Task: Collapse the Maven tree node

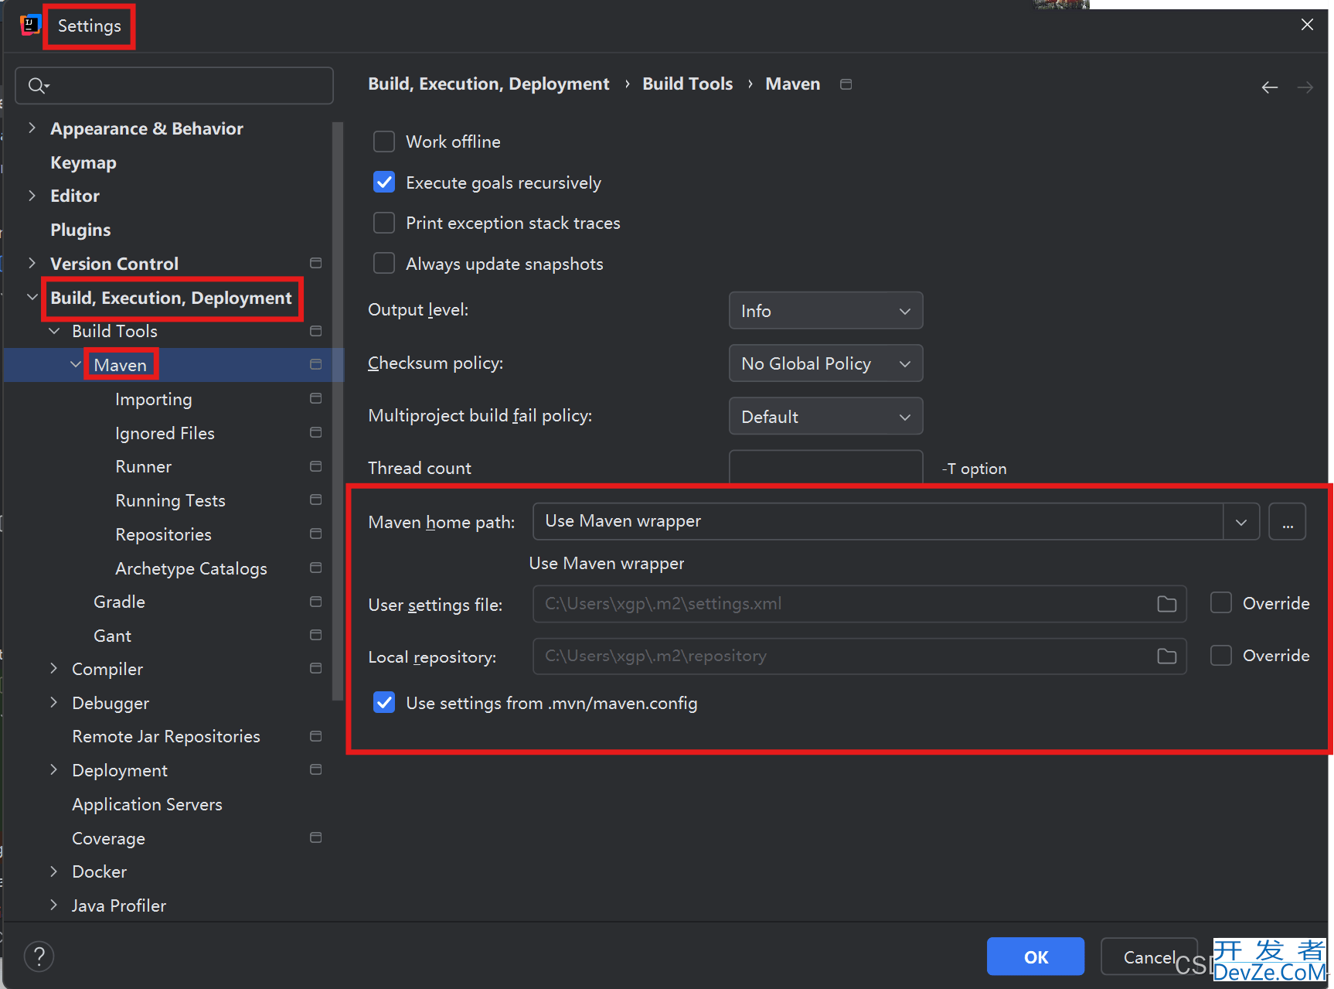Action: (x=76, y=365)
